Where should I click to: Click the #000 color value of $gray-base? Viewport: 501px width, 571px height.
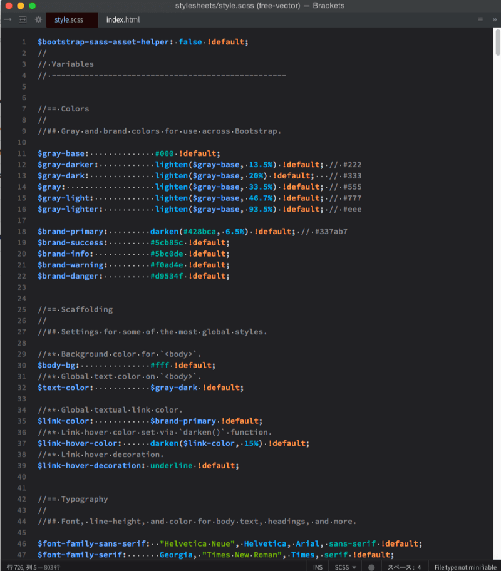164,153
